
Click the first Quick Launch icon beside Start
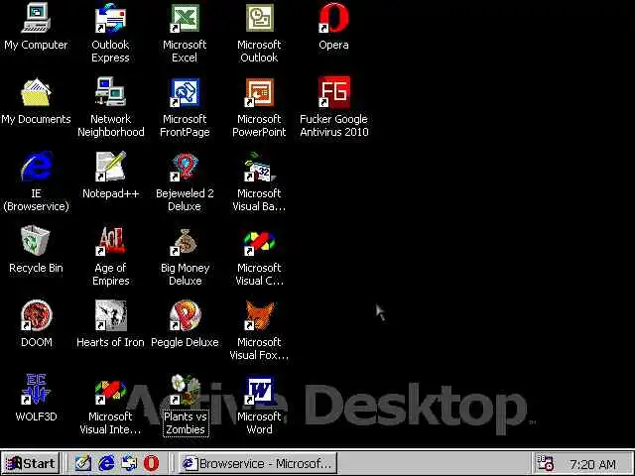[82, 463]
